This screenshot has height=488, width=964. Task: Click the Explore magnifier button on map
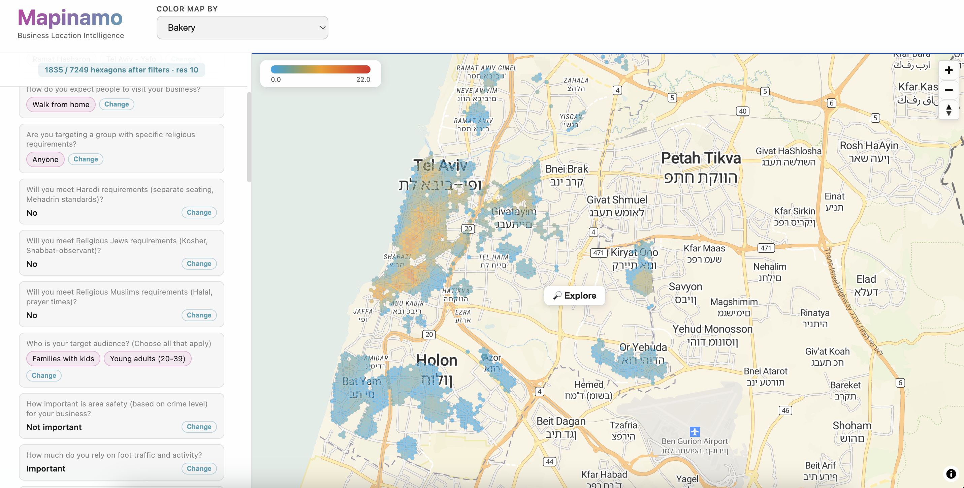[574, 296]
